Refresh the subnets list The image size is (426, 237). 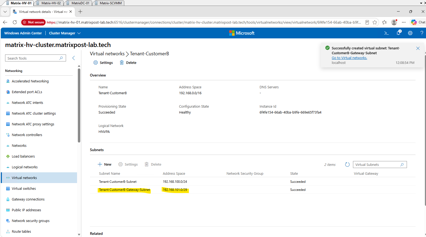347,165
